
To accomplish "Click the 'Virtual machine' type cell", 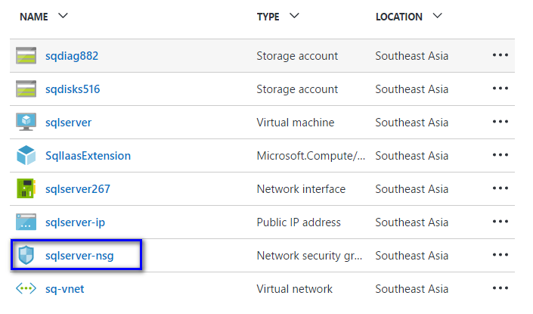I will 296,123.
